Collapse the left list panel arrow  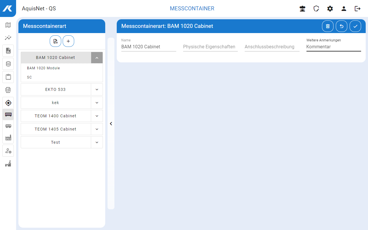(x=111, y=124)
